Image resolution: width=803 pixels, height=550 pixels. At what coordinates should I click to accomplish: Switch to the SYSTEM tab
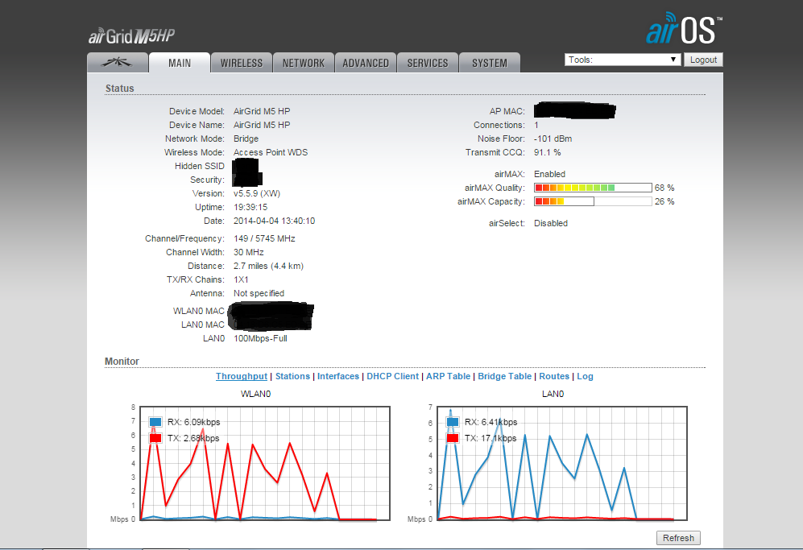coord(490,63)
